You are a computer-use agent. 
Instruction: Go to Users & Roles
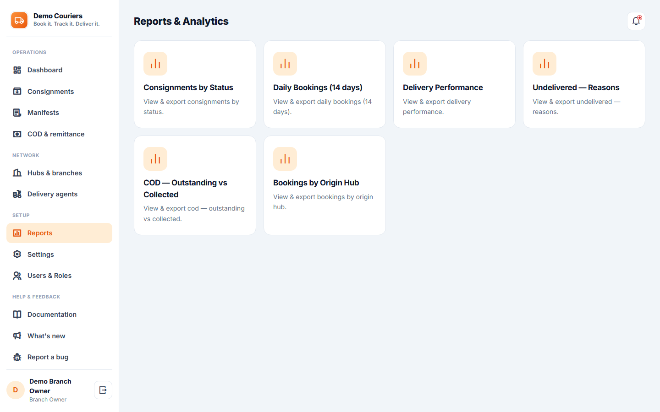coord(59,276)
